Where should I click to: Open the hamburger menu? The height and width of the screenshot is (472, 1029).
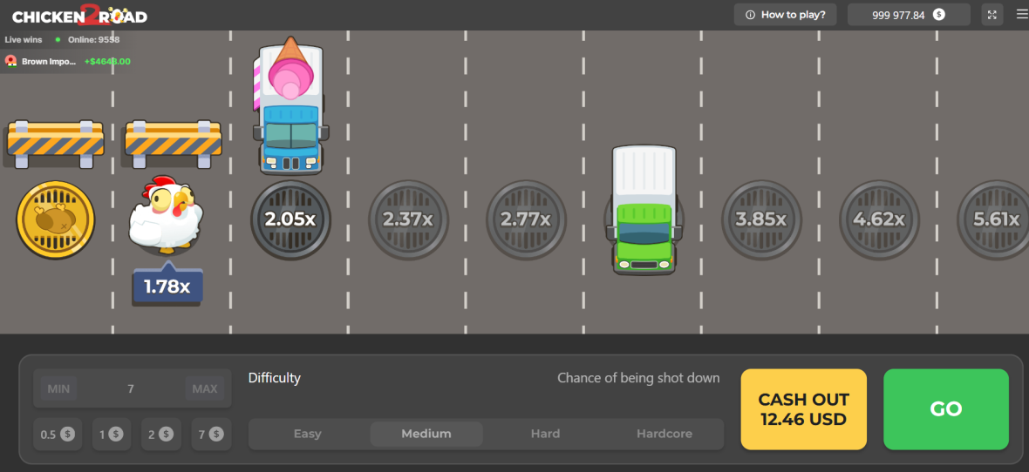click(x=1021, y=14)
